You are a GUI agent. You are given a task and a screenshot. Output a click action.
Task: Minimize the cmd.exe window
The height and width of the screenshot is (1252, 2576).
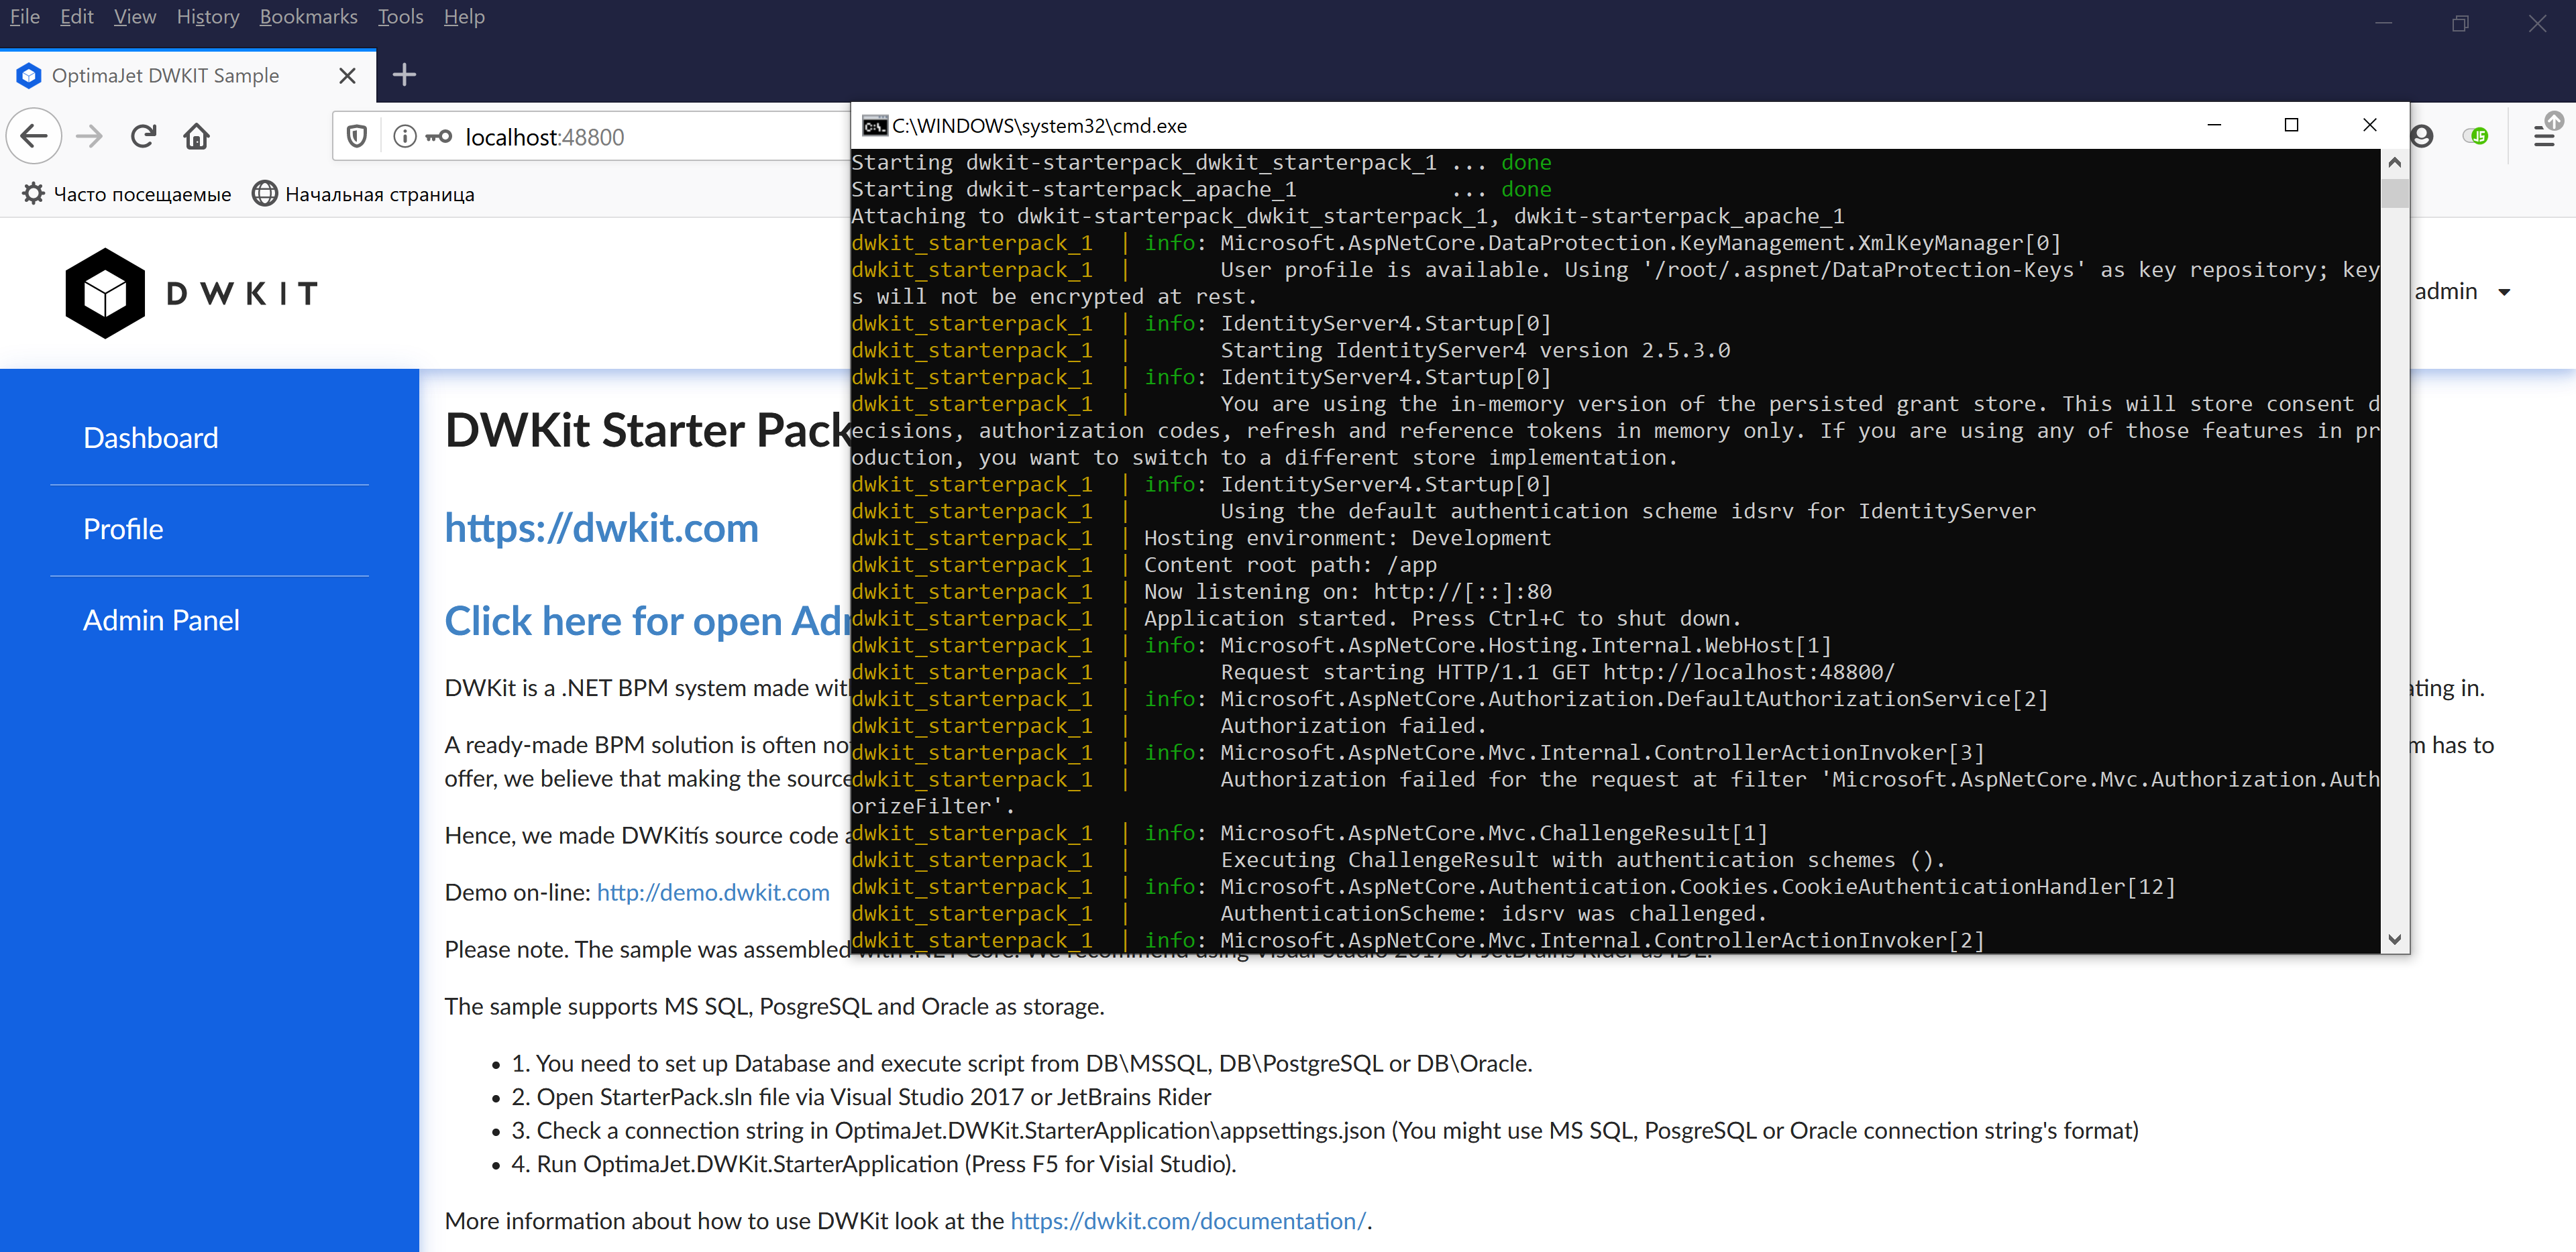click(x=2214, y=125)
